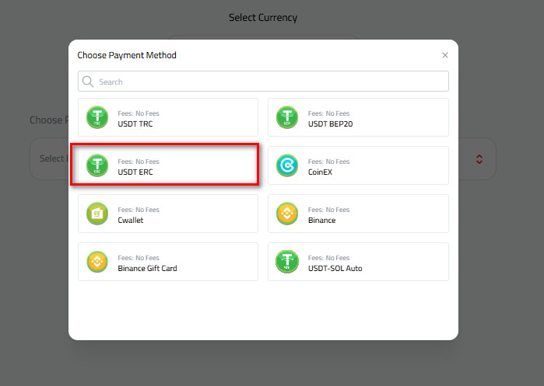Click the Binance Gift Card icon
544x386 pixels.
(x=97, y=262)
